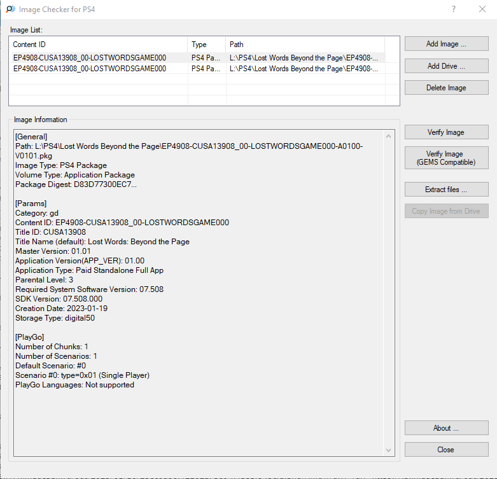Click scroll down arrow in Image Information box

388,450
